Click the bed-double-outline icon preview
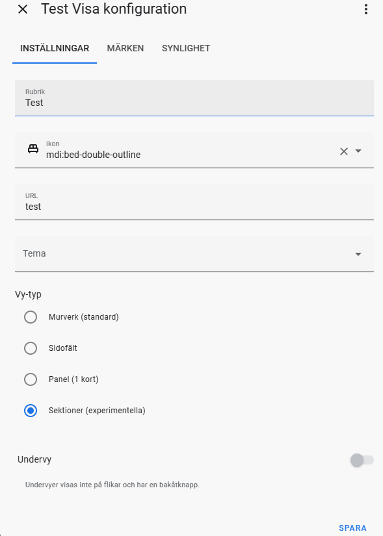 33,149
